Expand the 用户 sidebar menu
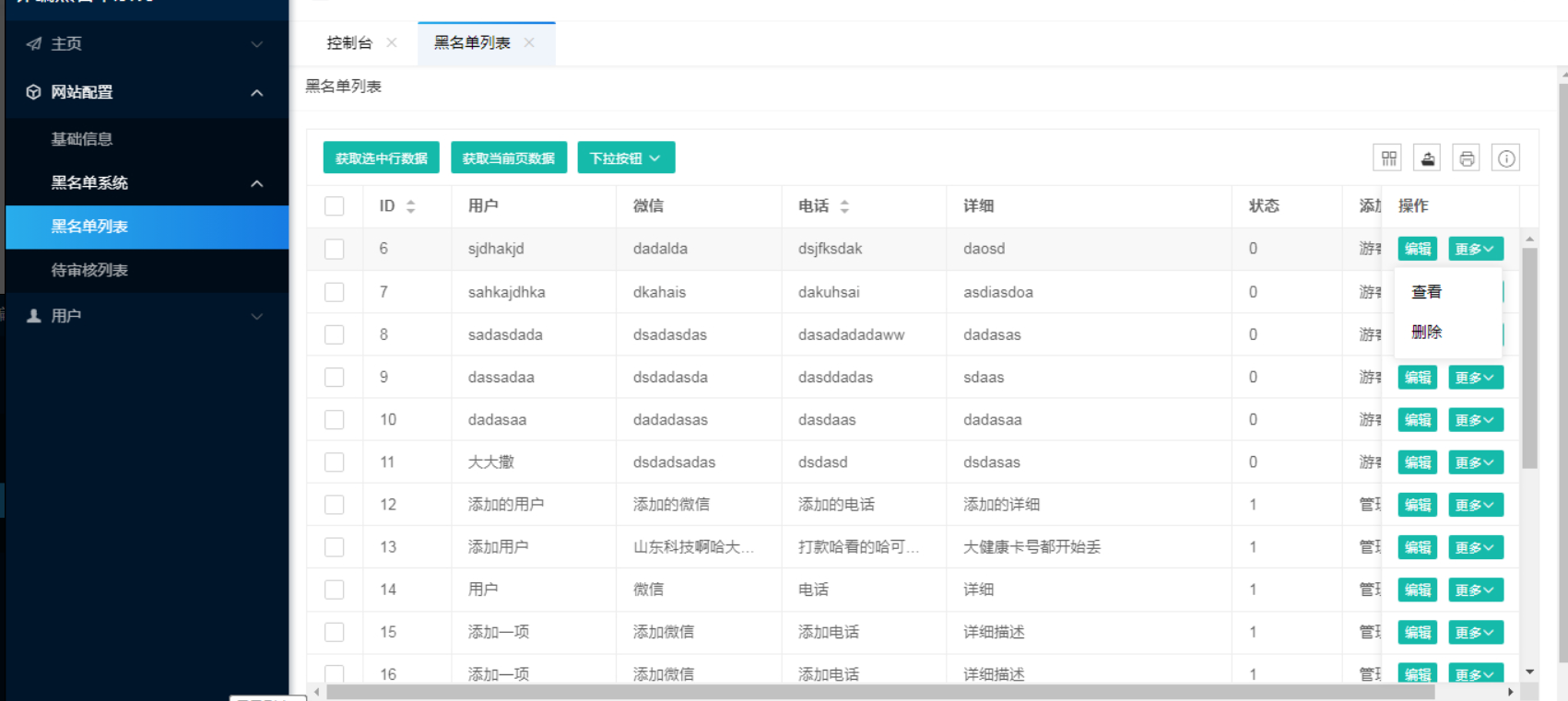This screenshot has height=701, width=1568. pyautogui.click(x=257, y=317)
